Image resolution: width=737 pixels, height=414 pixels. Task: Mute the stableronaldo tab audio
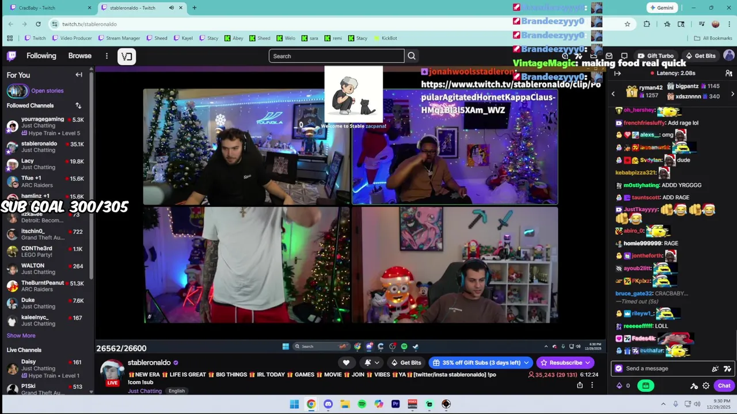(171, 8)
